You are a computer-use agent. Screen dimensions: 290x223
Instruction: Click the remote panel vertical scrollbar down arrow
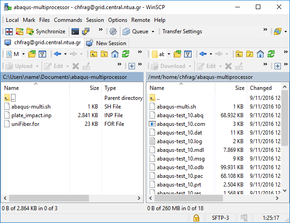285,191
